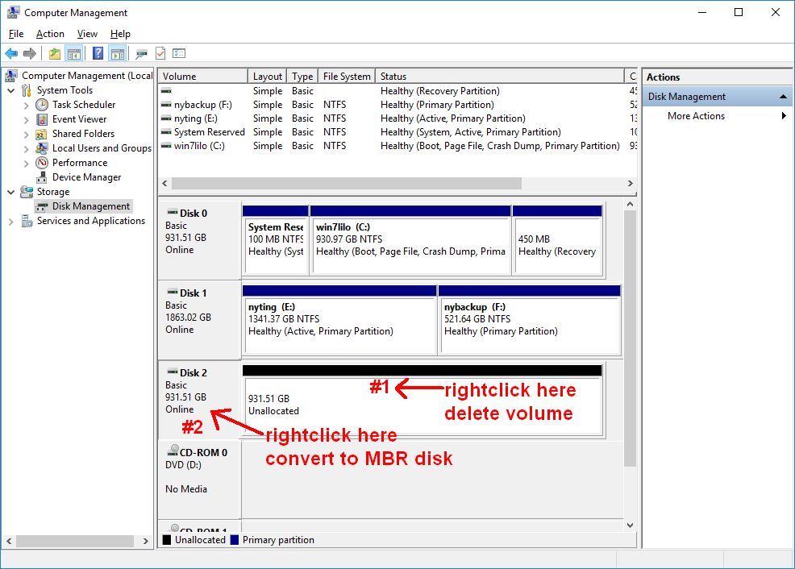
Task: Select the System Reserved row in volume list
Action: (x=397, y=132)
